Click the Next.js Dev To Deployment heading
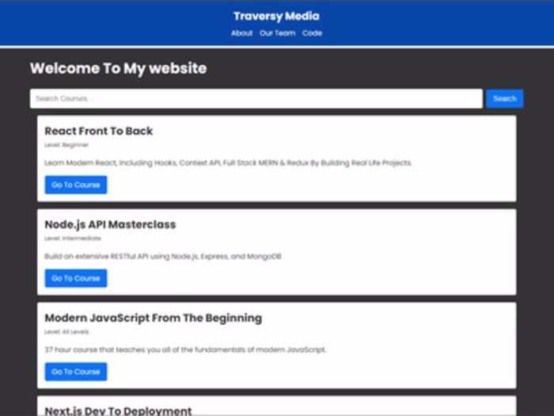The image size is (554, 416). pyautogui.click(x=118, y=410)
